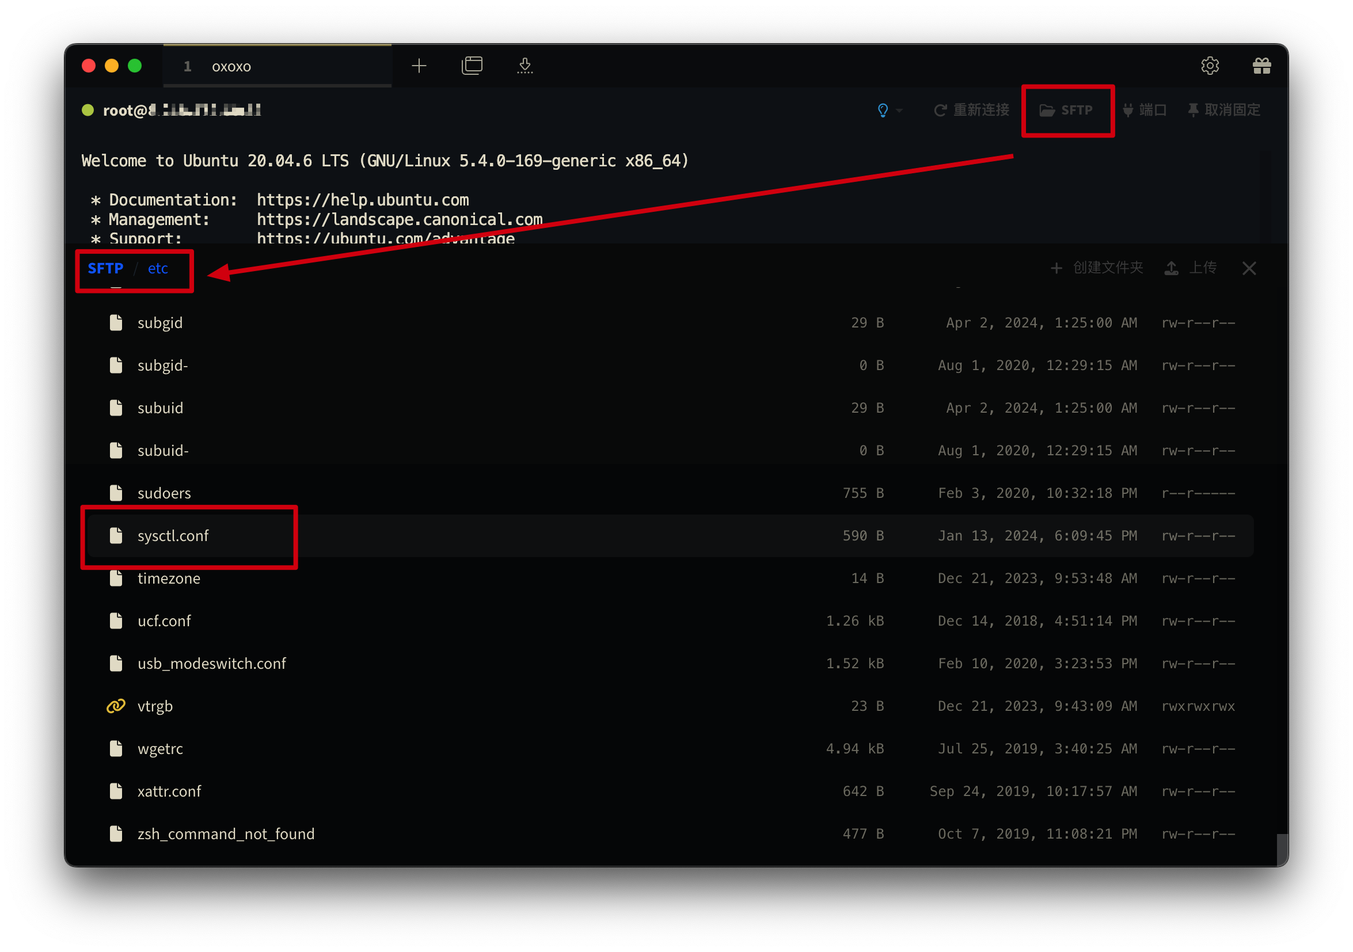Select the wgetrc file
Viewport: 1353px width, 952px height.
670,749
